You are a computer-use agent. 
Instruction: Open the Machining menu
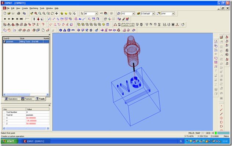(x=34, y=8)
